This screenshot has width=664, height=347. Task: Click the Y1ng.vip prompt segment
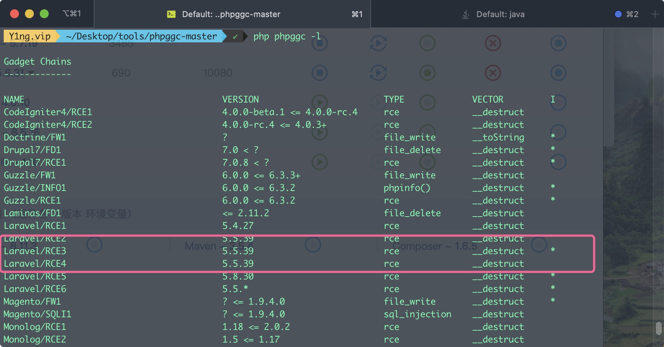tap(29, 36)
